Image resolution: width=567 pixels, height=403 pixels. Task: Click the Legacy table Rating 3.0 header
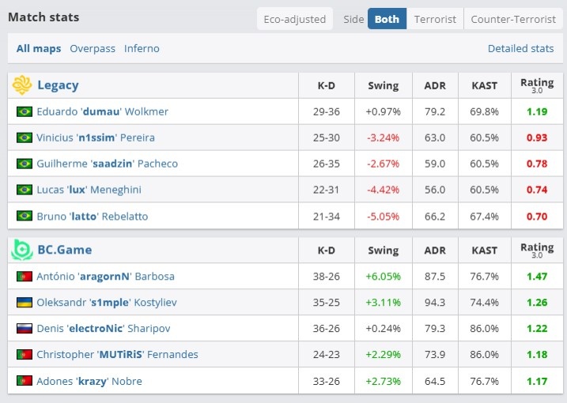click(x=537, y=85)
